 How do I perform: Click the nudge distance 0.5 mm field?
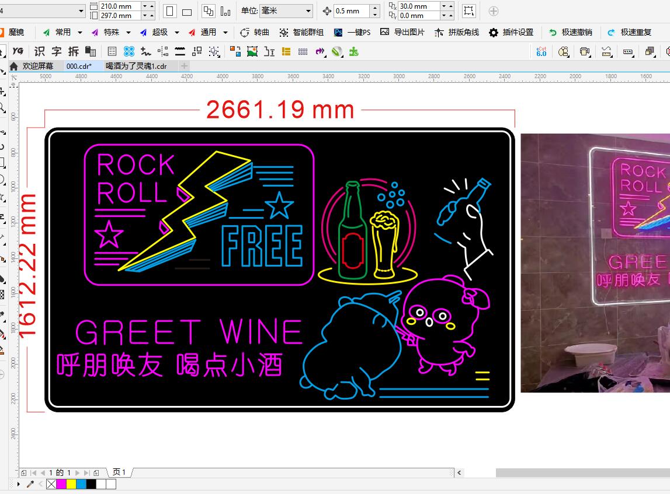click(351, 11)
